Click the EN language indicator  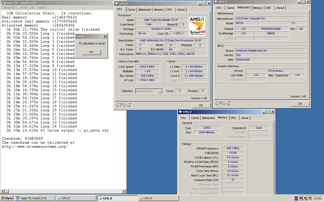pyautogui.click(x=296, y=198)
